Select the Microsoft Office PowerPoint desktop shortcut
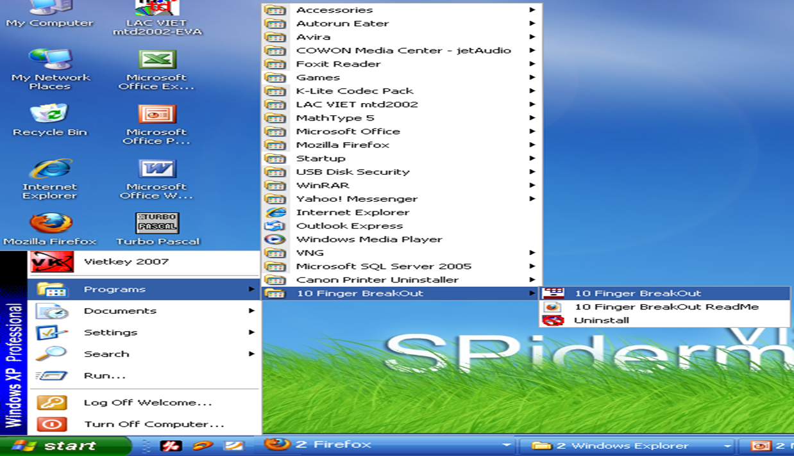The image size is (794, 456). click(x=157, y=124)
